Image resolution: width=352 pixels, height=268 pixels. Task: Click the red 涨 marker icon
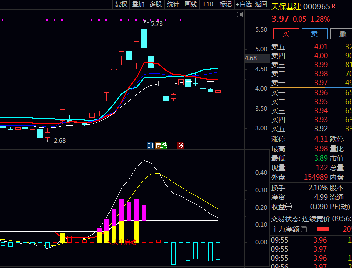pos(180,146)
